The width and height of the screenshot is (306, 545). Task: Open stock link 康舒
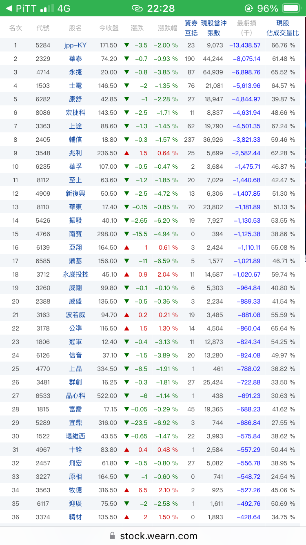coord(75,99)
